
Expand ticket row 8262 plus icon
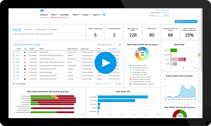point(14,72)
